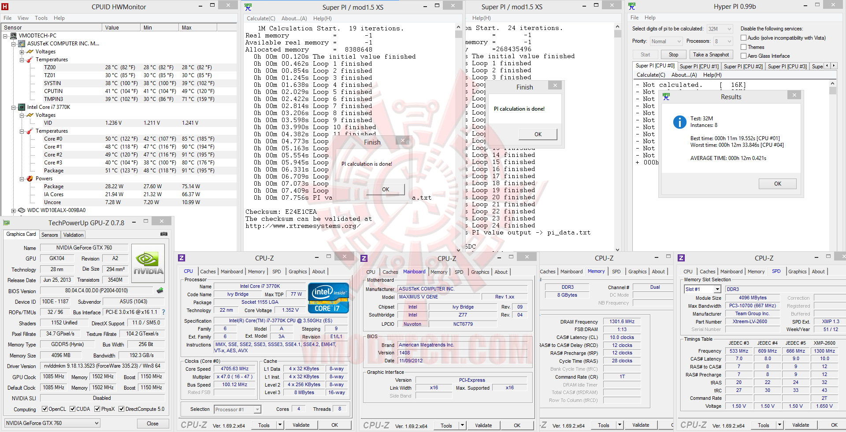
Task: Click the Intel Core i7 3770K chip icon
Action: coord(22,107)
